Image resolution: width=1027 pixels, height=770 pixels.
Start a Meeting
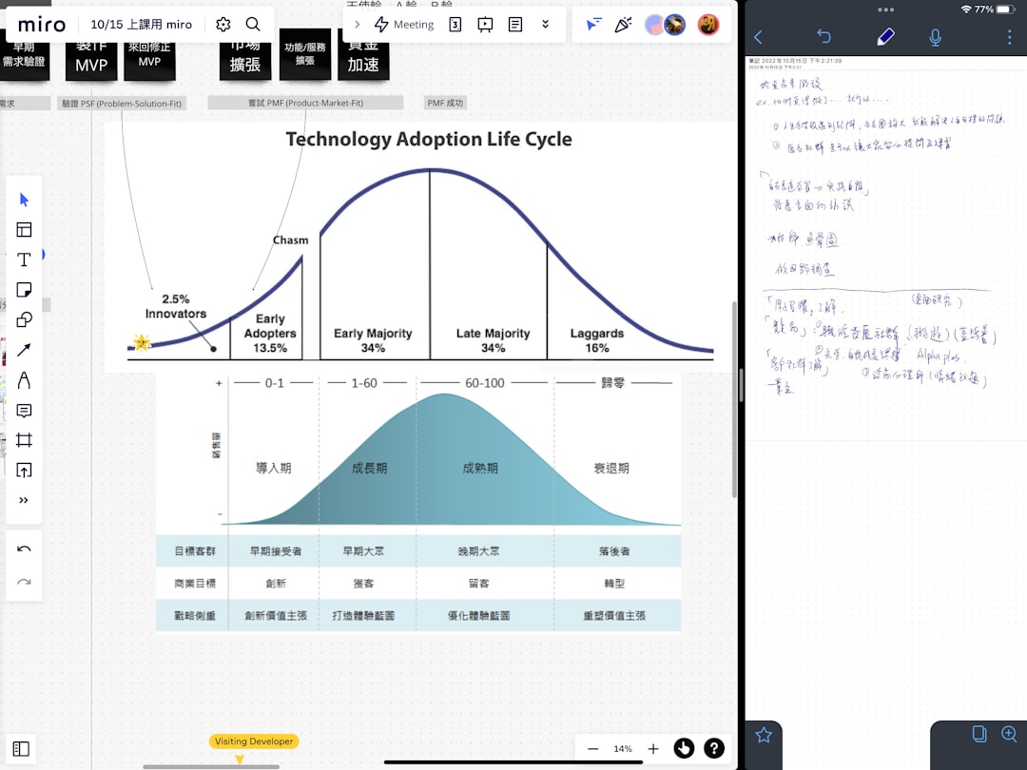pos(403,25)
